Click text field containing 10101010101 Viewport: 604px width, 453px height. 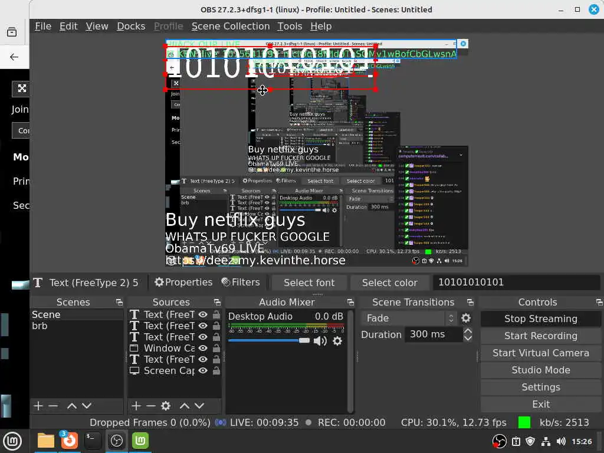(516, 283)
